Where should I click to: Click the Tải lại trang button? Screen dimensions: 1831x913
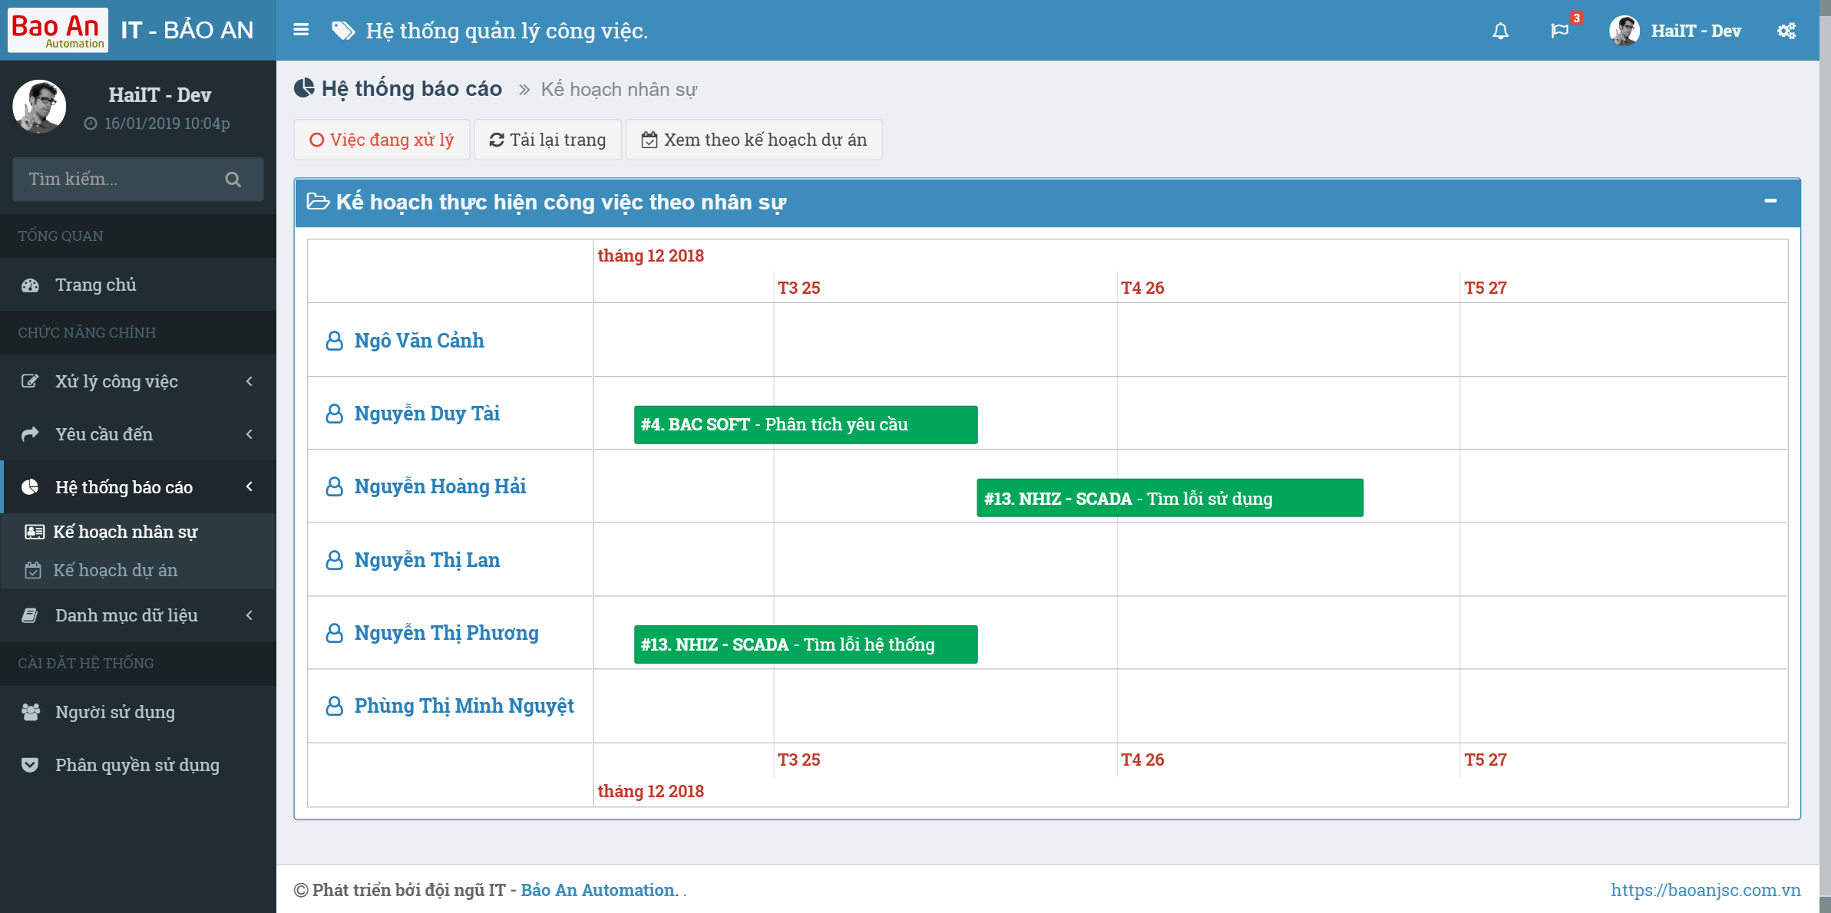point(547,140)
